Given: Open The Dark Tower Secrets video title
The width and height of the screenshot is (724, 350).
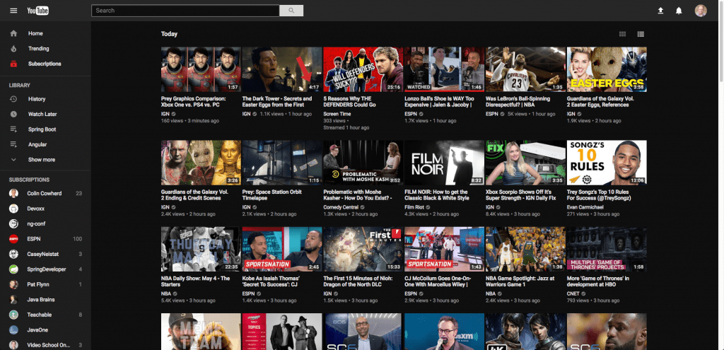Looking at the screenshot, I should pyautogui.click(x=277, y=102).
